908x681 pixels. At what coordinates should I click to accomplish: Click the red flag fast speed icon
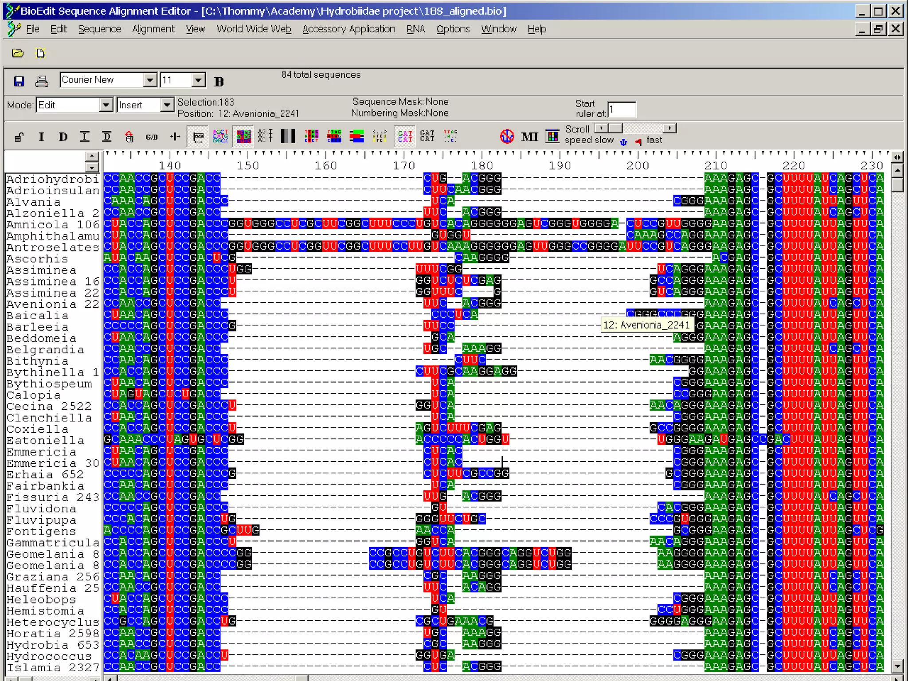point(638,142)
